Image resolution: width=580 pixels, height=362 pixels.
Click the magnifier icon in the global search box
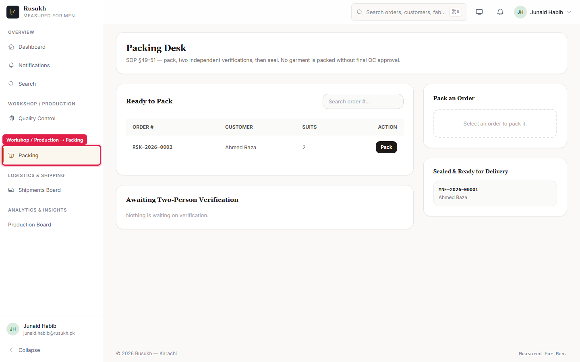coord(360,12)
